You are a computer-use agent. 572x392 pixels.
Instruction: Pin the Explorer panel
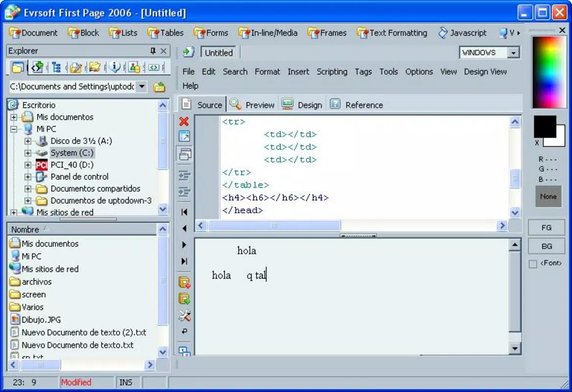[153, 51]
